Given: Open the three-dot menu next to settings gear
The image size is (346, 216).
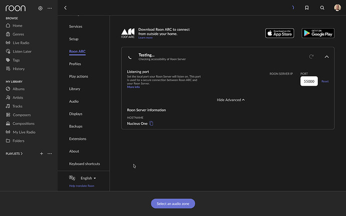Looking at the screenshot, I should click(50, 8).
